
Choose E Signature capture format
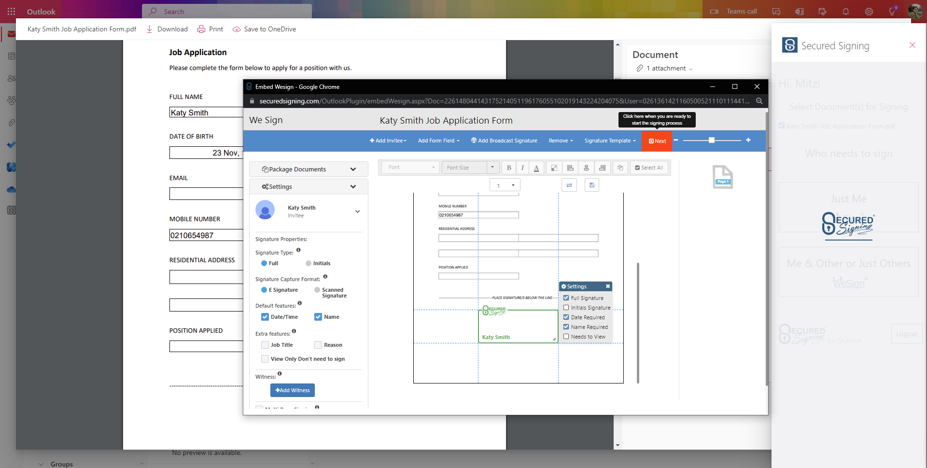(264, 290)
